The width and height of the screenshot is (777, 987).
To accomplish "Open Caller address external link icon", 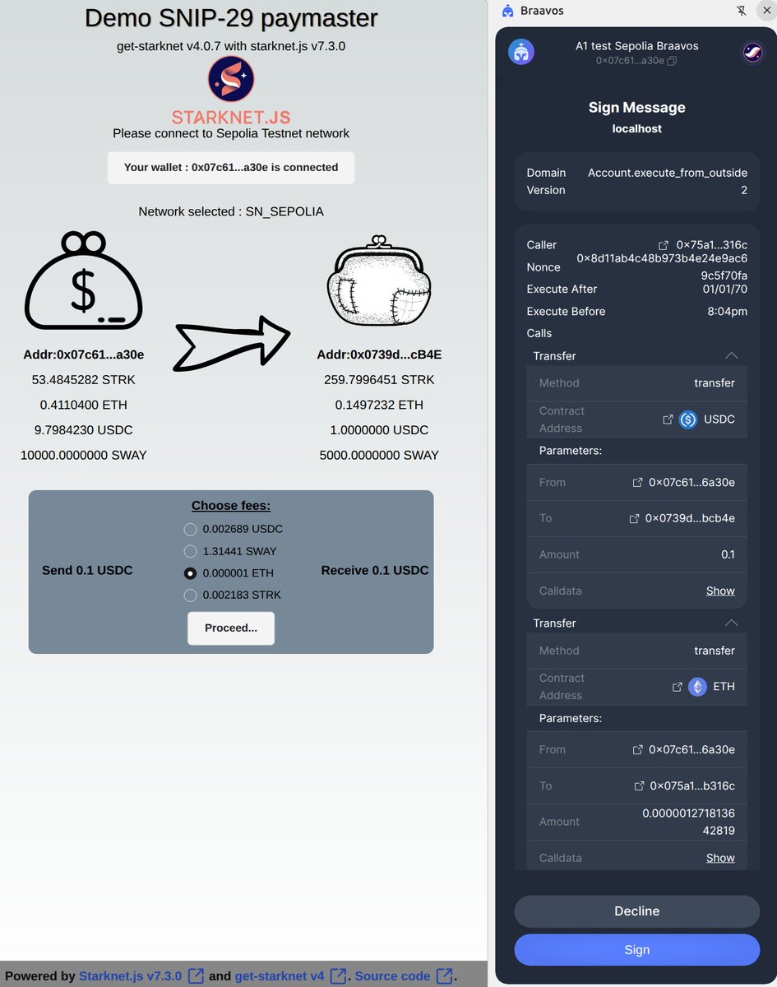I will 664,245.
